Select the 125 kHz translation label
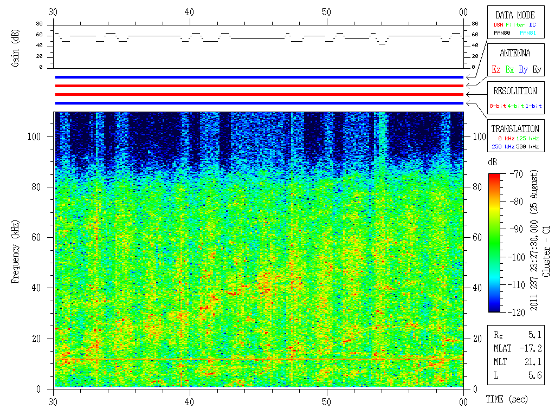 (527, 138)
